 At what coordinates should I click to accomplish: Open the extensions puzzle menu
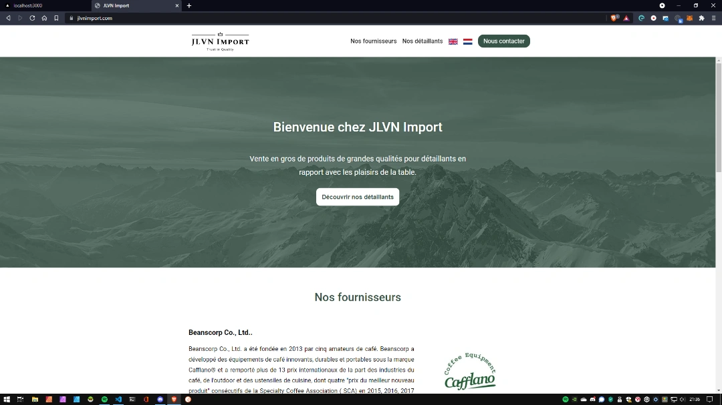click(702, 19)
